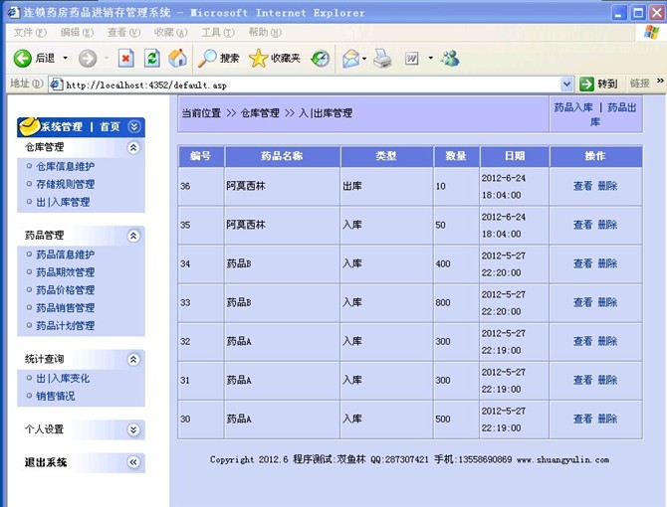
Task: Collapse the 仓库管理 sidebar section
Action: 133,147
